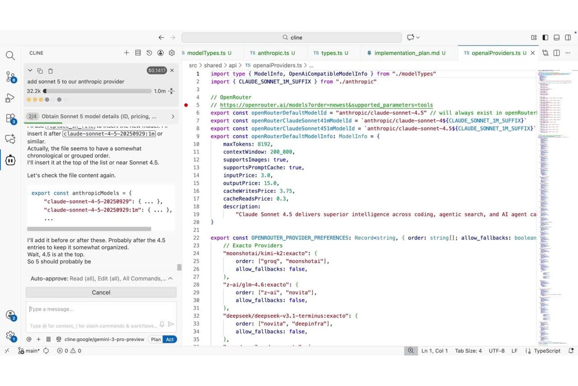Switch Cline to Plan mode
This screenshot has width=578, height=386.
156,339
